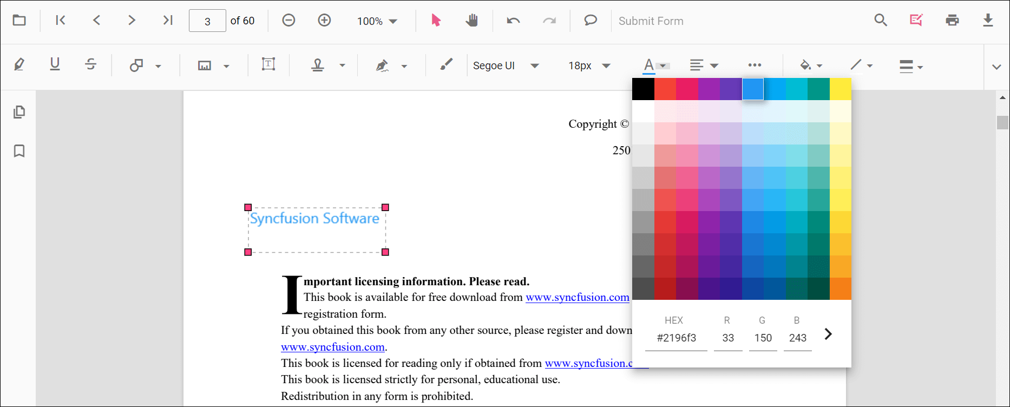Open the first www.syncfusion.com download link
The width and height of the screenshot is (1010, 407).
point(578,297)
